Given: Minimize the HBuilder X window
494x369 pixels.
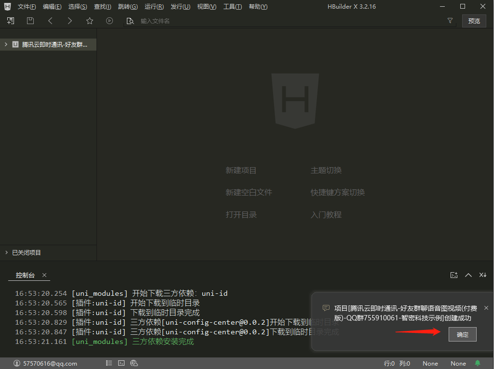Looking at the screenshot, I should [x=442, y=6].
